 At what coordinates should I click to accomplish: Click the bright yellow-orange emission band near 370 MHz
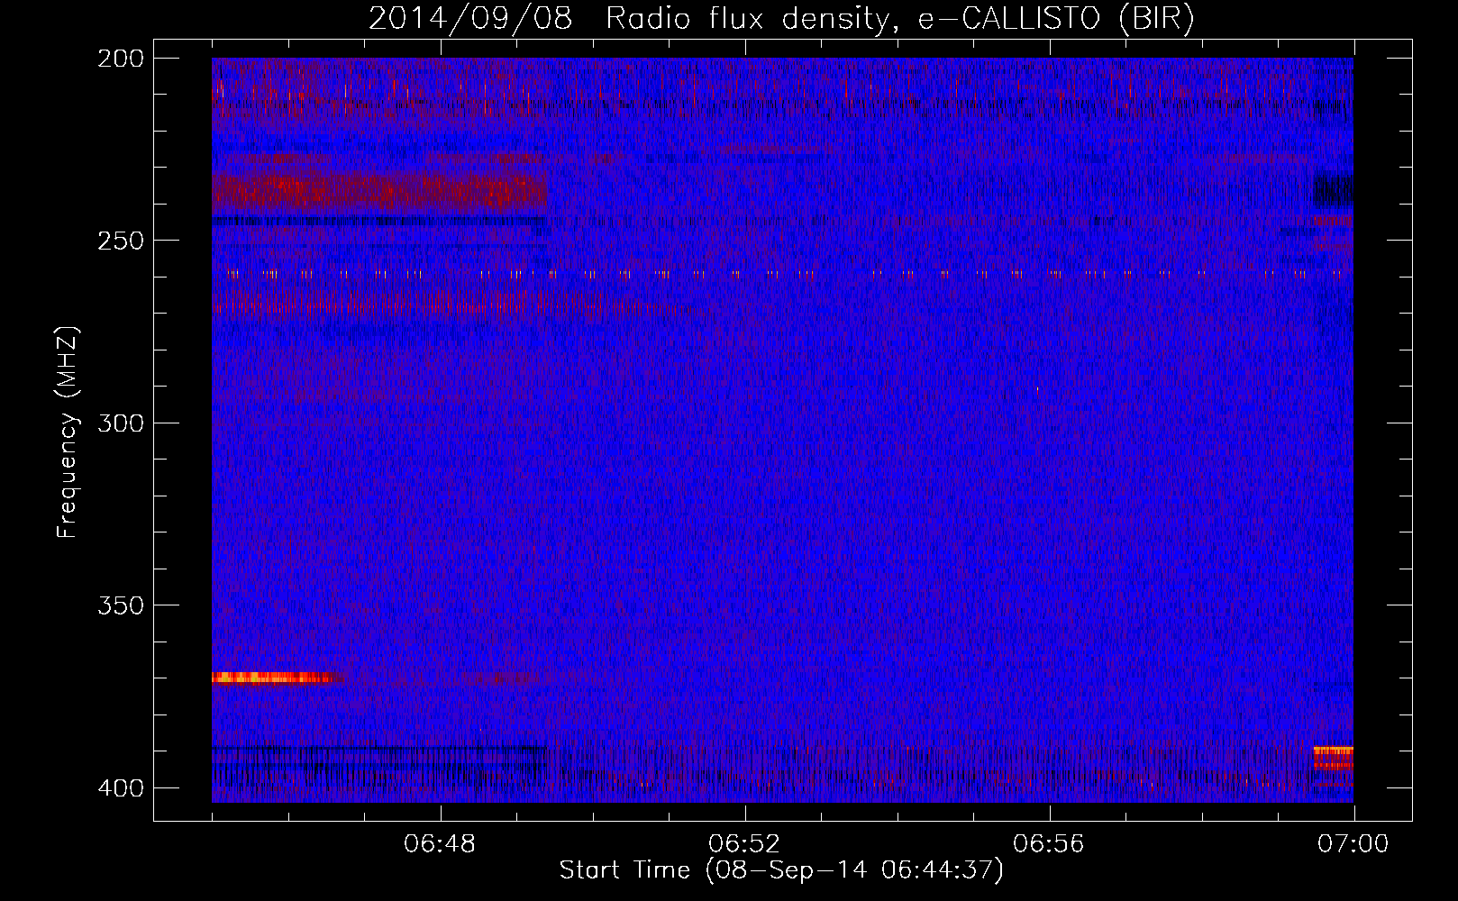(x=275, y=678)
